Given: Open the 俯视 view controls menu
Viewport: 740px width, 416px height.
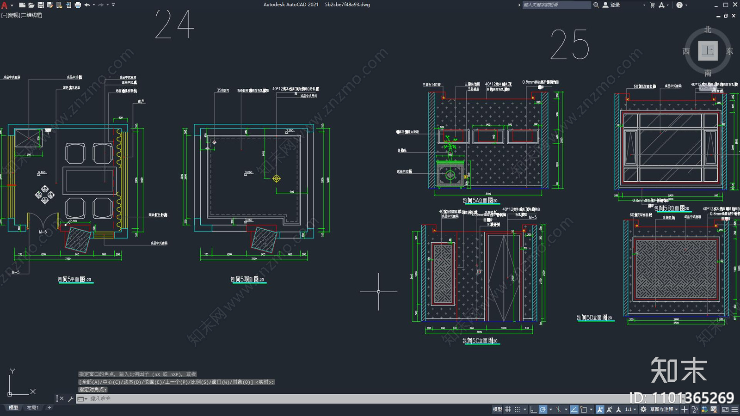Looking at the screenshot, I should (14, 15).
